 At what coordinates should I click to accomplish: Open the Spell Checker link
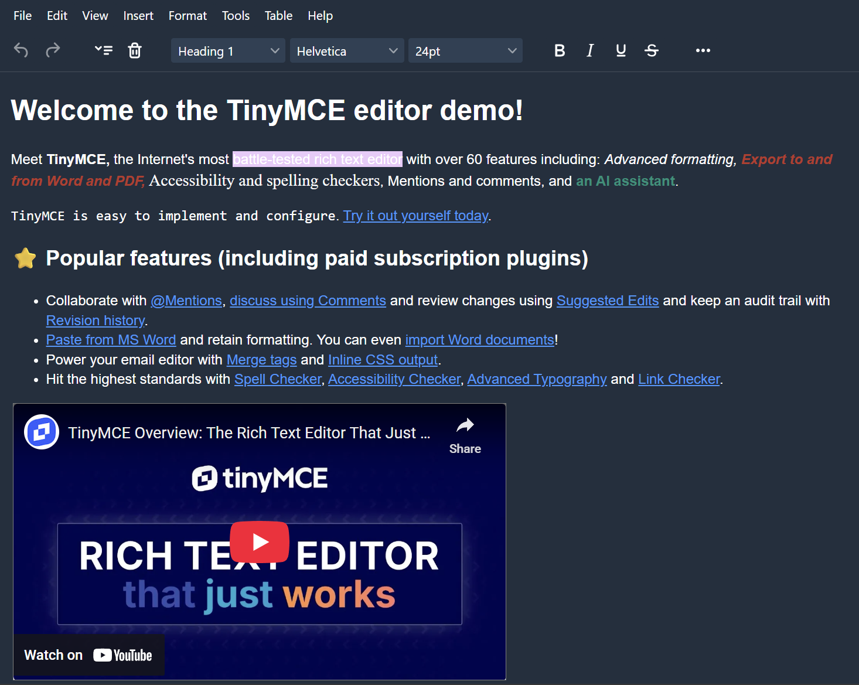click(278, 379)
